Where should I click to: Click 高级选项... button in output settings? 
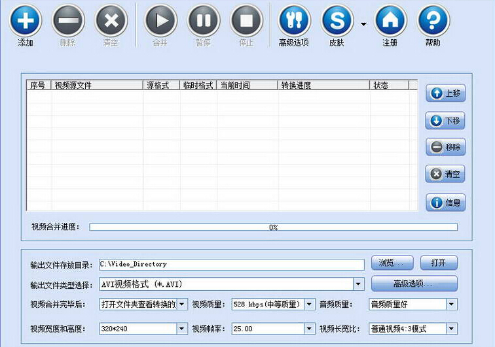click(414, 284)
